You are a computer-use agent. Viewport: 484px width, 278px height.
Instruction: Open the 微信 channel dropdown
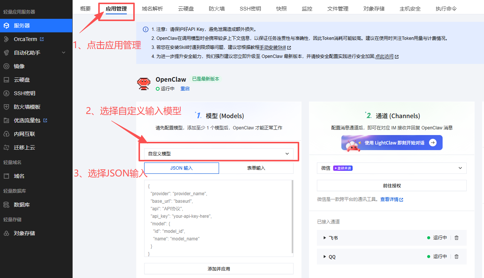click(x=392, y=168)
